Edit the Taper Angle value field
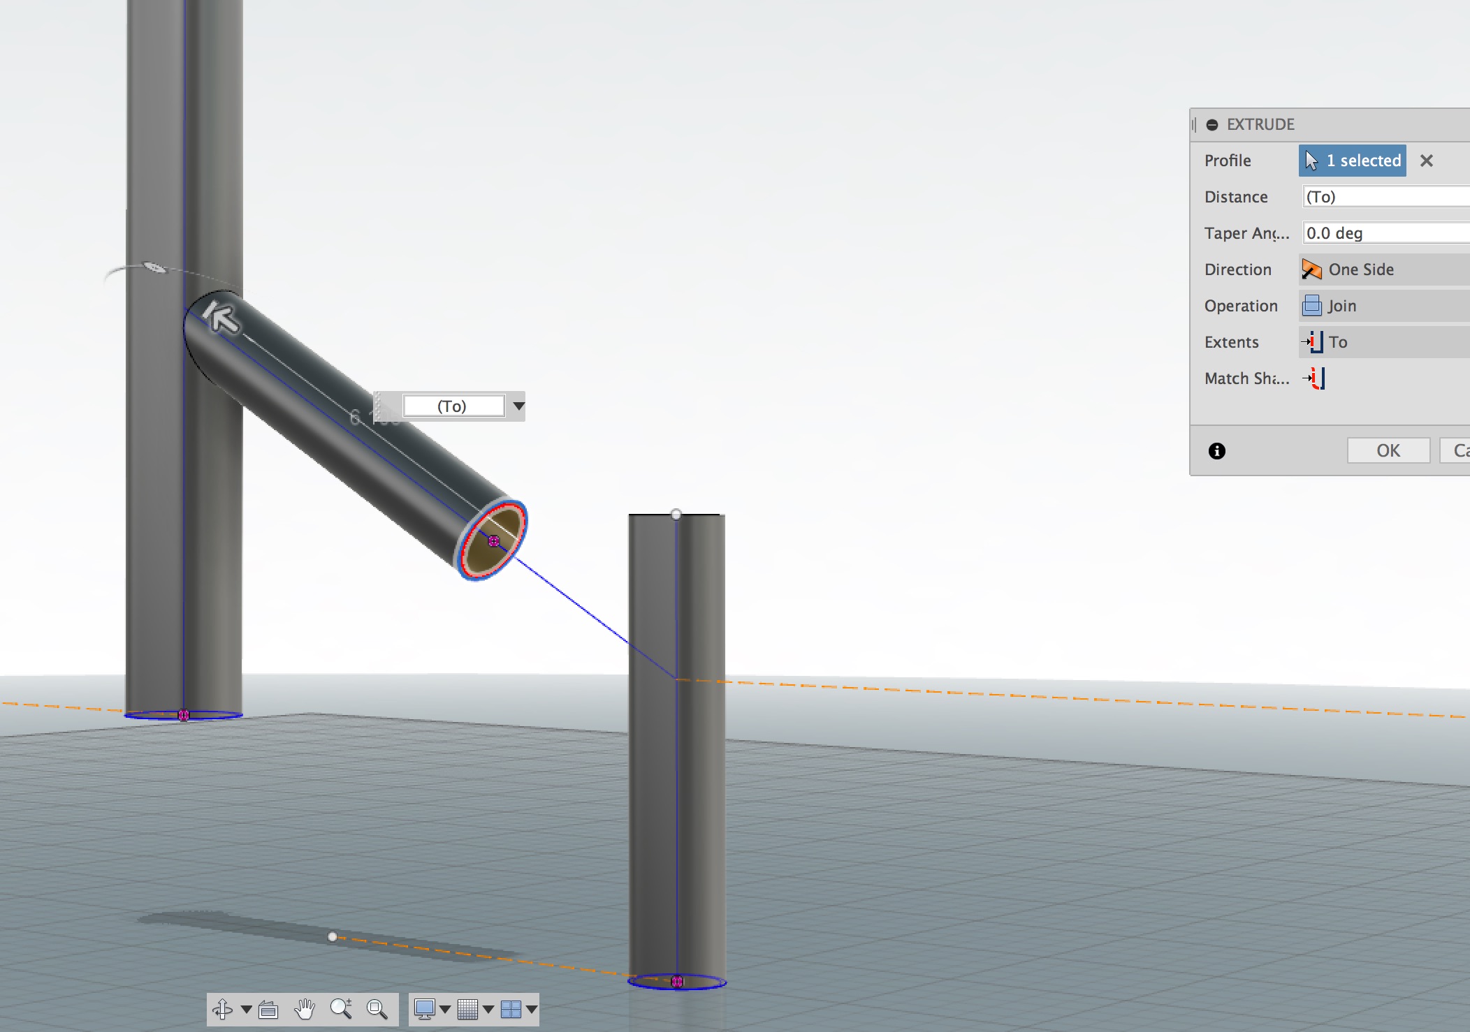 [1383, 233]
